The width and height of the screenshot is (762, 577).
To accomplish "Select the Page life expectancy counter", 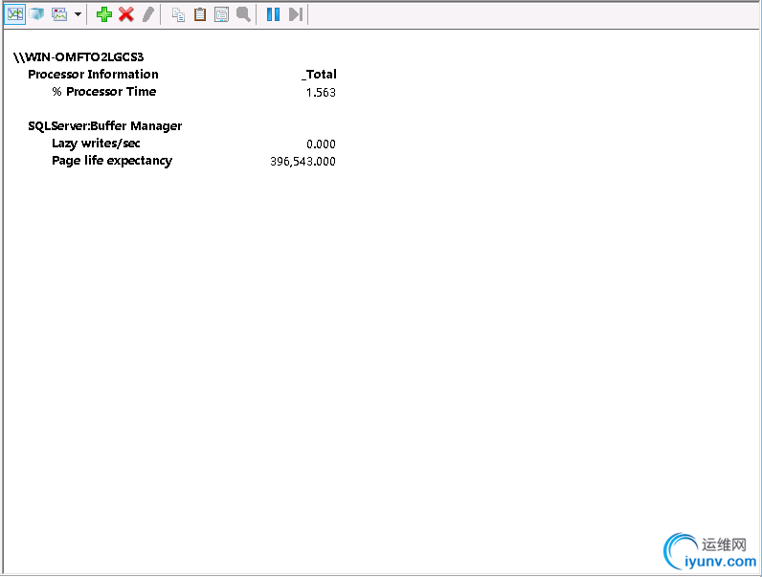I will pos(112,161).
